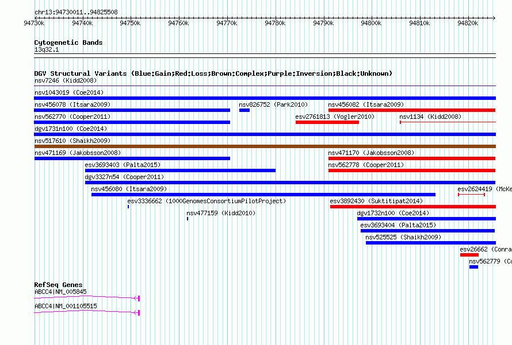Open variant nsv1043019 (Coe2014) label
512x345 pixels.
69,92
